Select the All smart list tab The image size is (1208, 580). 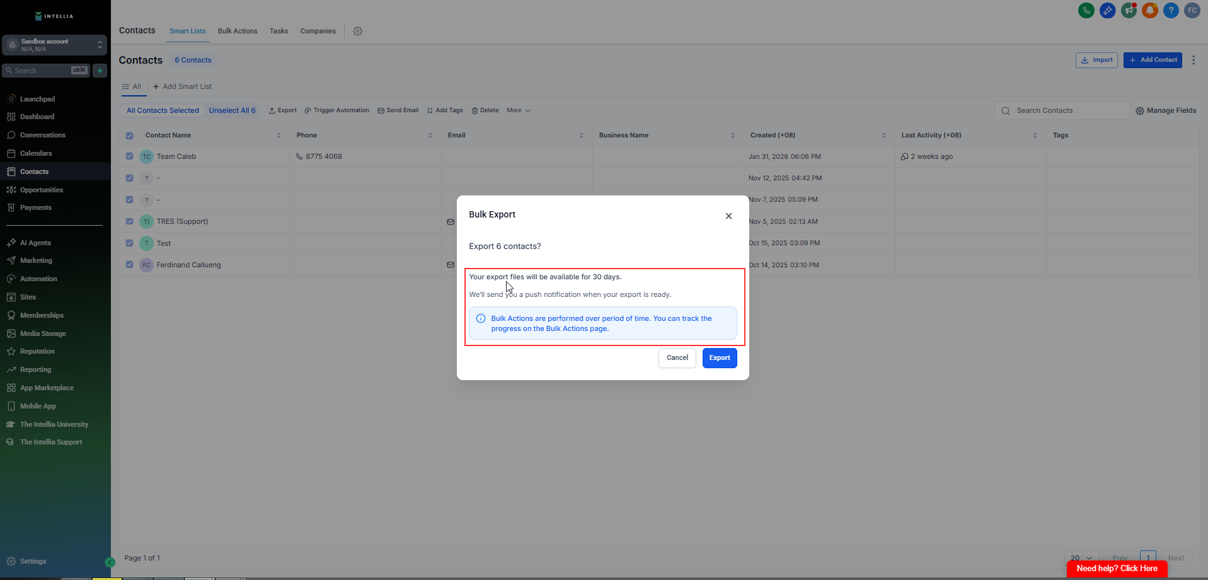pyautogui.click(x=132, y=86)
